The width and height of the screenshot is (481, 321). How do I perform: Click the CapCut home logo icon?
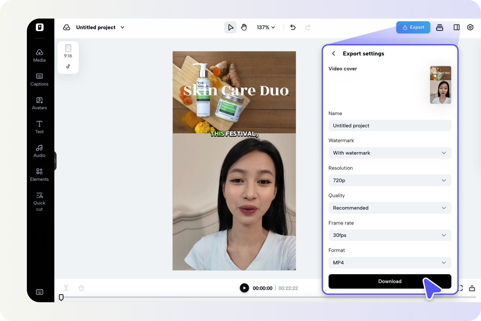[40, 27]
